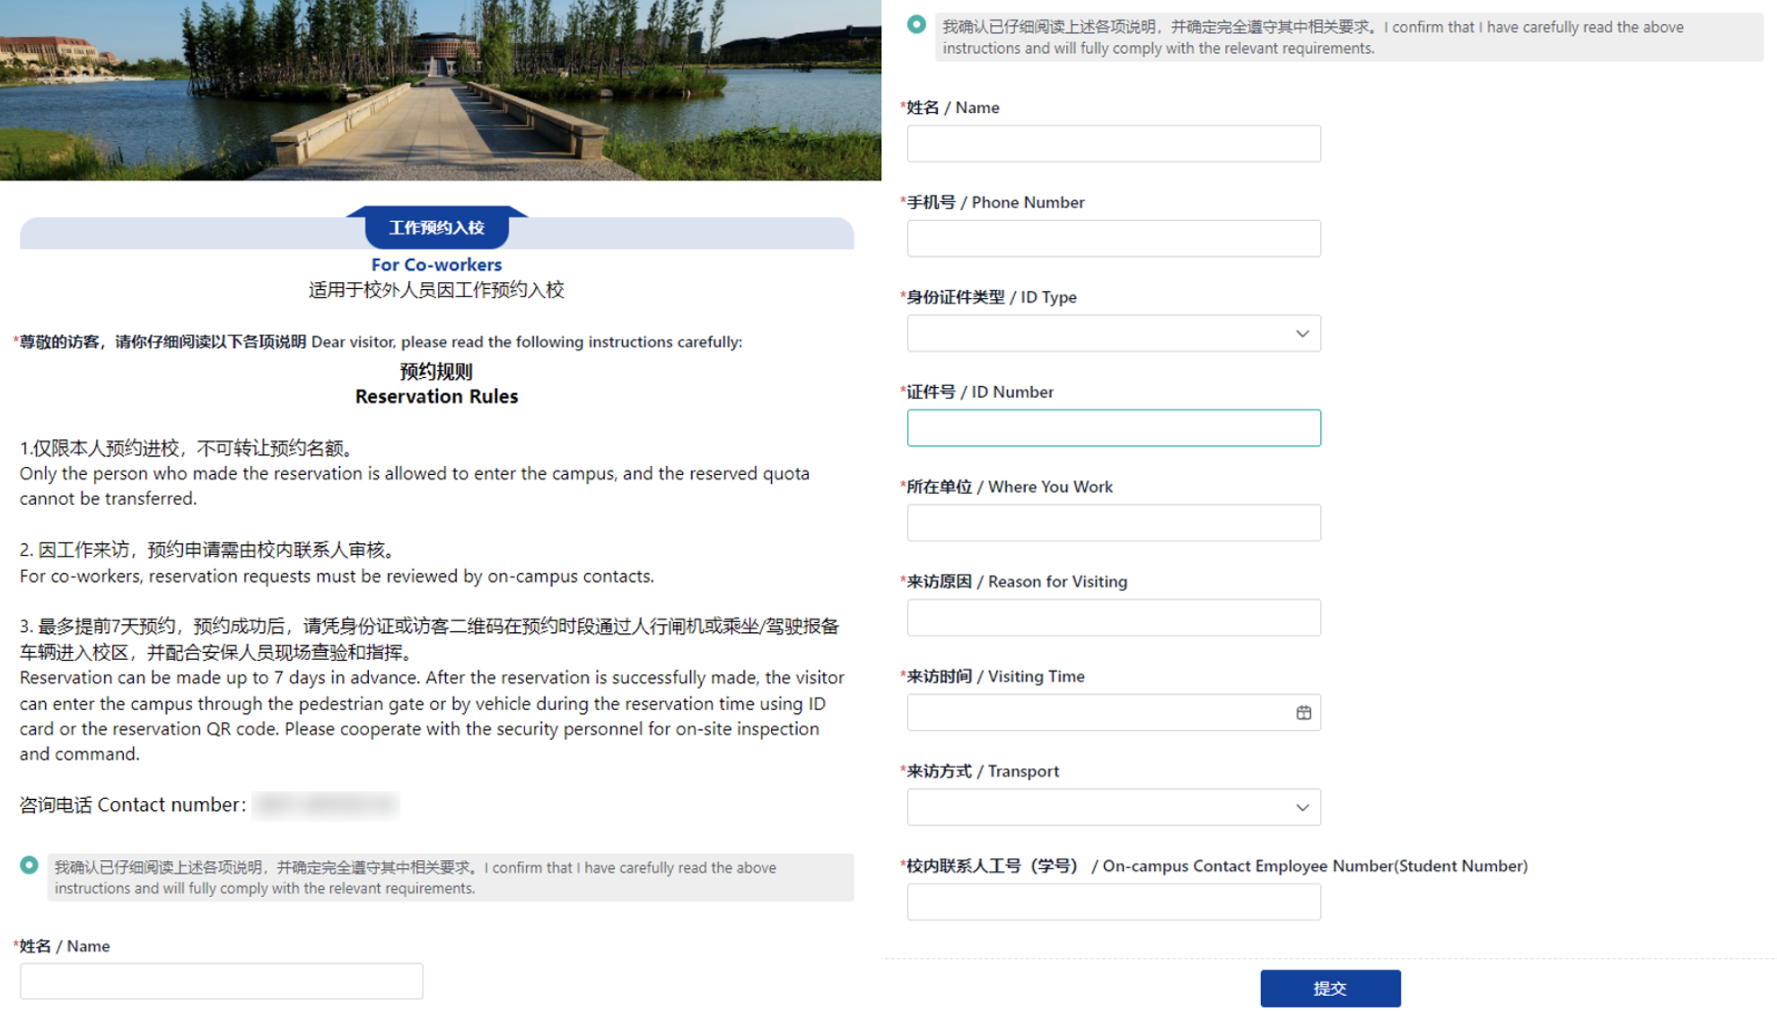The width and height of the screenshot is (1777, 1011).
Task: Focus the ID Number input field
Action: [x=1113, y=428]
